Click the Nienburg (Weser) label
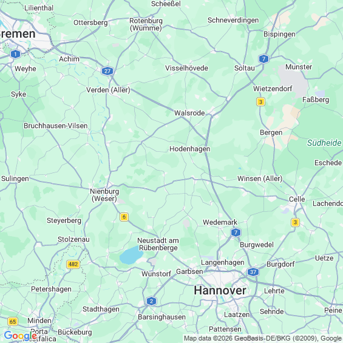 [104, 195]
